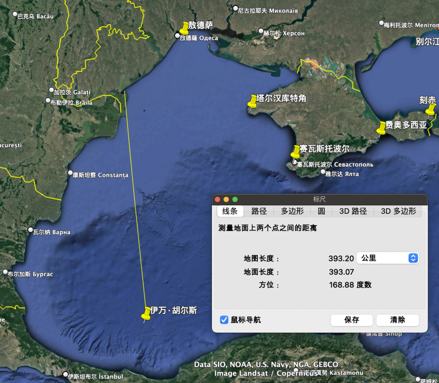
Task: Click the 巴克乌 Bacău city marker
Action: pyautogui.click(x=15, y=14)
